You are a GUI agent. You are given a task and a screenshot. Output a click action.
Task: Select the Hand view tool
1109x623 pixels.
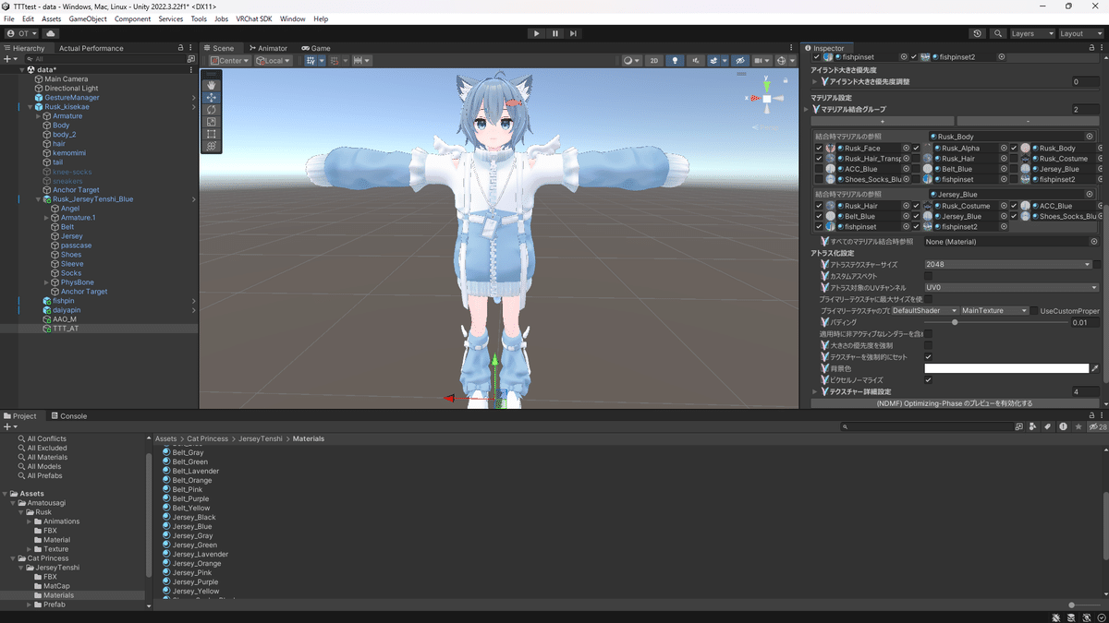tap(211, 85)
